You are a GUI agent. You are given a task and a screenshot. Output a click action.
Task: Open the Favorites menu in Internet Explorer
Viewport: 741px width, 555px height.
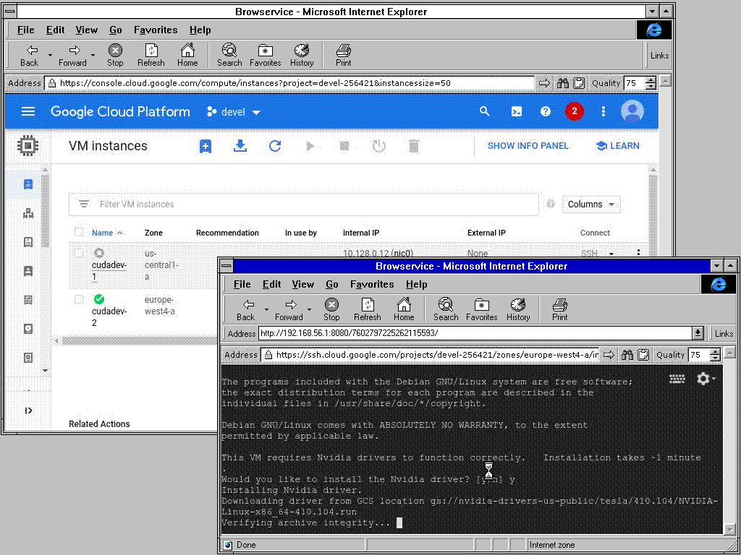click(x=156, y=30)
